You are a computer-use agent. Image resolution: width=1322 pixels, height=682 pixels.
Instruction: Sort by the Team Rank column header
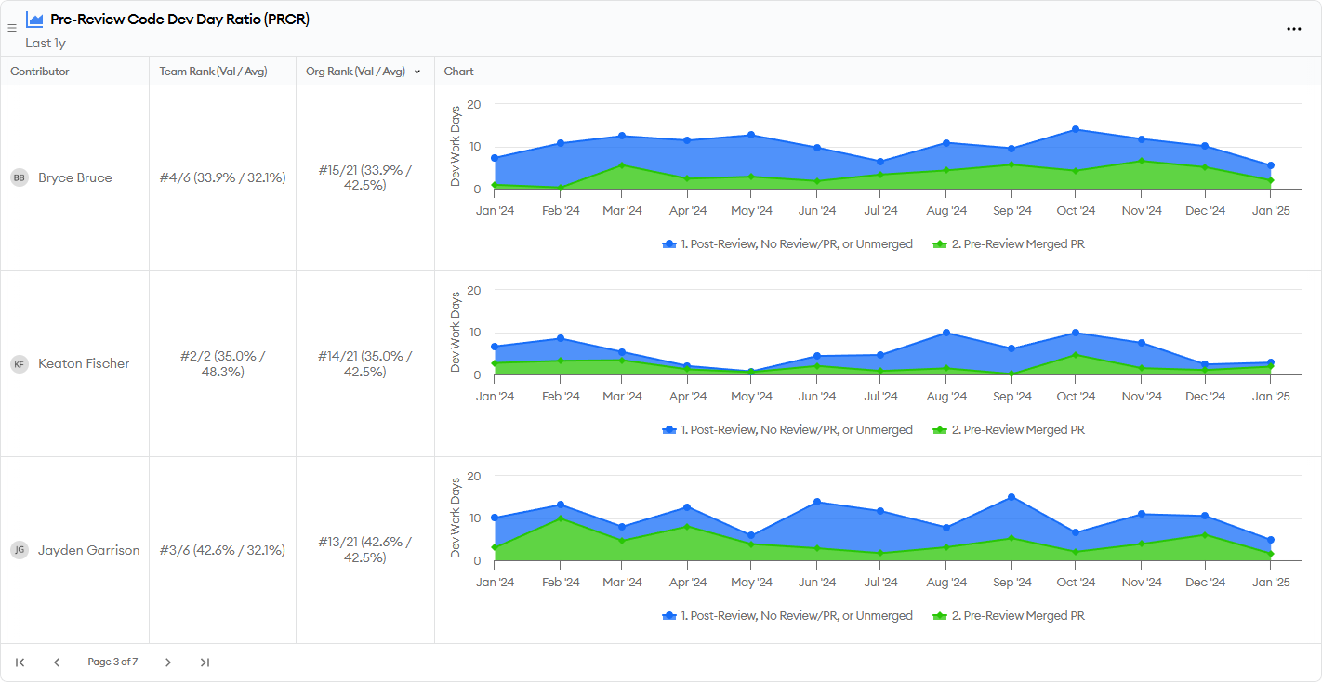(x=213, y=72)
